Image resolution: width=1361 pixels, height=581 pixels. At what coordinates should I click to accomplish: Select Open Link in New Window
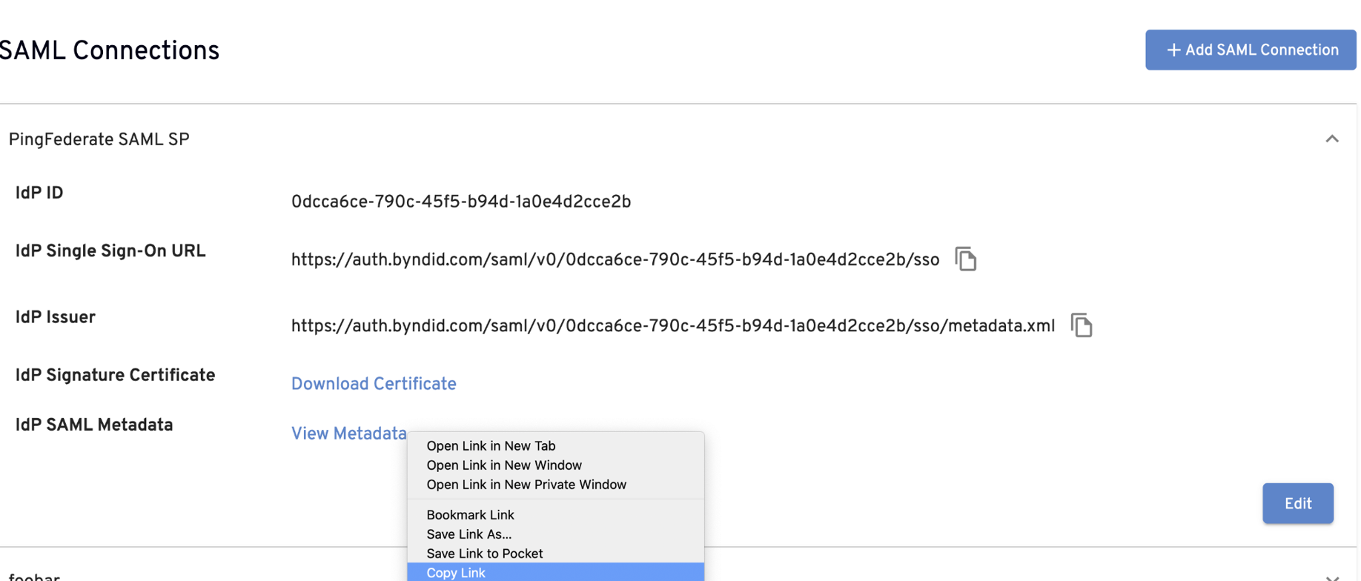click(x=504, y=465)
